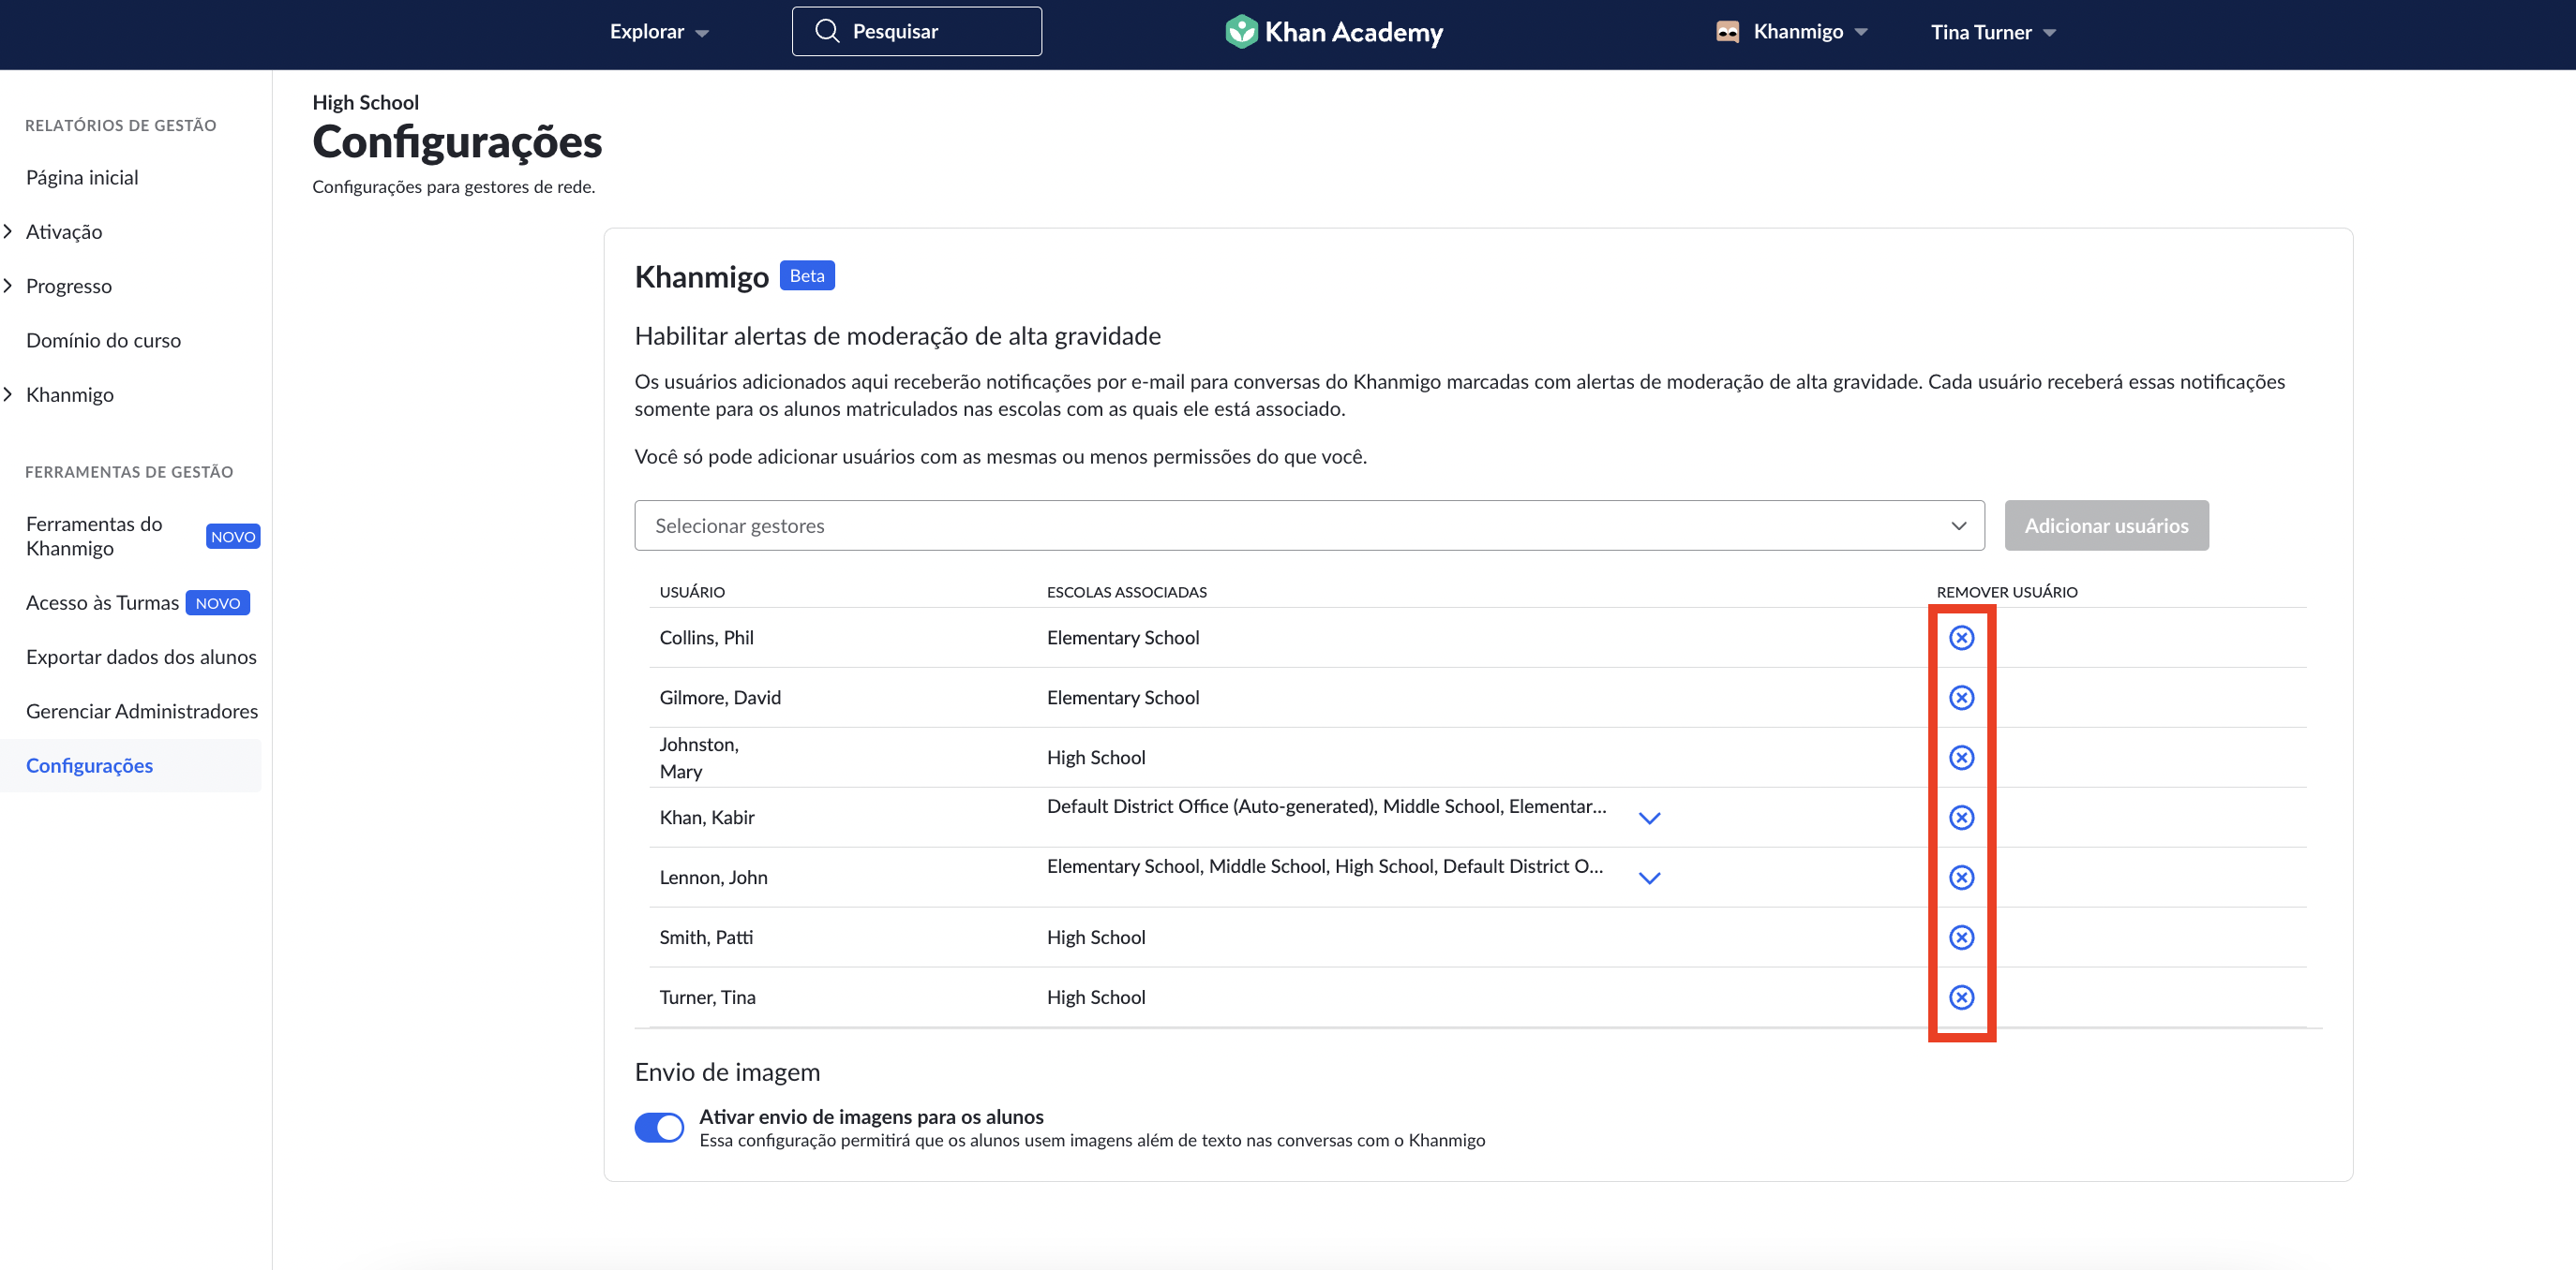Click the Khanmigo avatar icon in header

(1727, 32)
